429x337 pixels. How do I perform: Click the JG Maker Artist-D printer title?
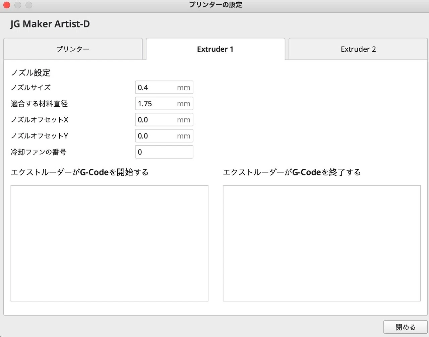(x=50, y=24)
